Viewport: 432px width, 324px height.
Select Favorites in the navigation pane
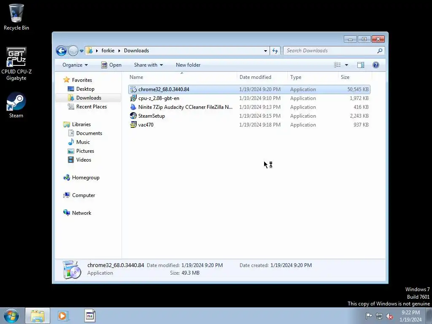click(x=82, y=80)
